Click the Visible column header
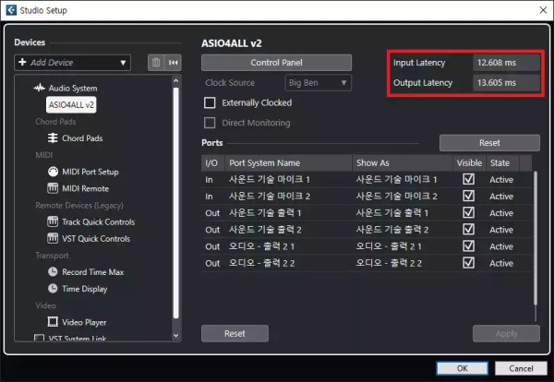 click(x=469, y=162)
